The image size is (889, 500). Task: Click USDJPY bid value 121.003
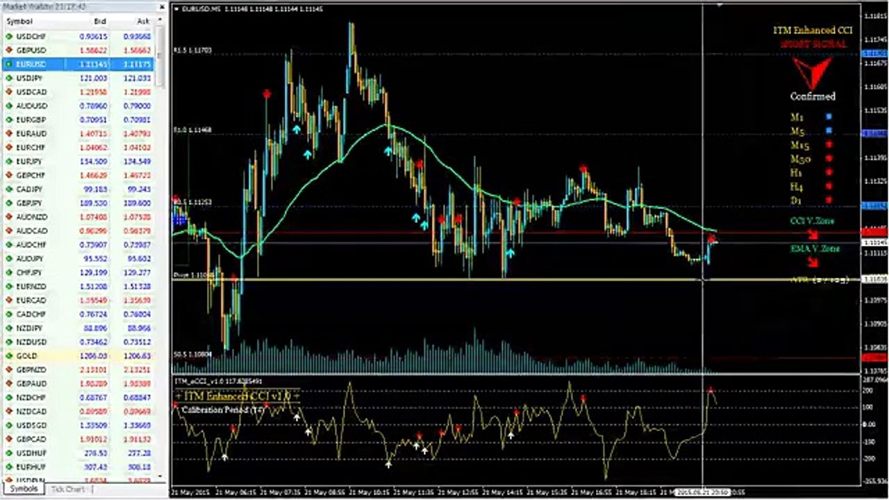94,78
